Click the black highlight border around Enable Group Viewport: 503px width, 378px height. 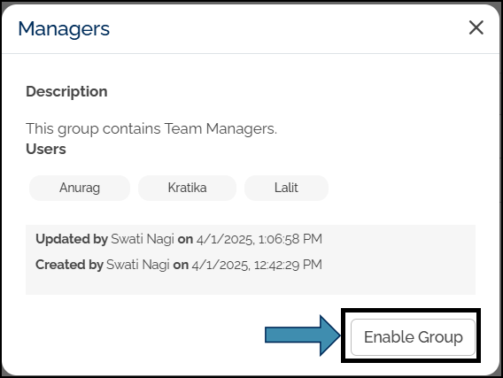click(411, 311)
